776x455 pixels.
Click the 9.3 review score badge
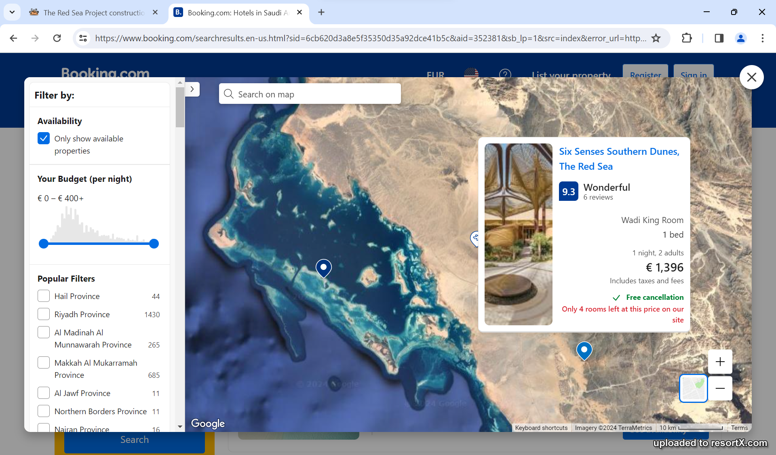click(569, 192)
